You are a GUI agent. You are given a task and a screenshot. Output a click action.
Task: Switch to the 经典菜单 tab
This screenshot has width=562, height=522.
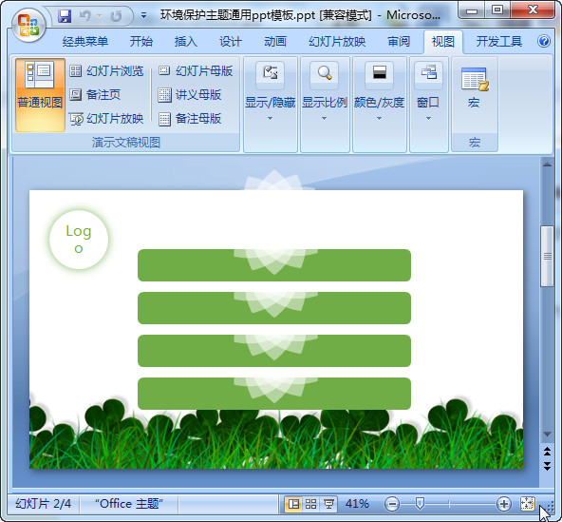pos(85,42)
